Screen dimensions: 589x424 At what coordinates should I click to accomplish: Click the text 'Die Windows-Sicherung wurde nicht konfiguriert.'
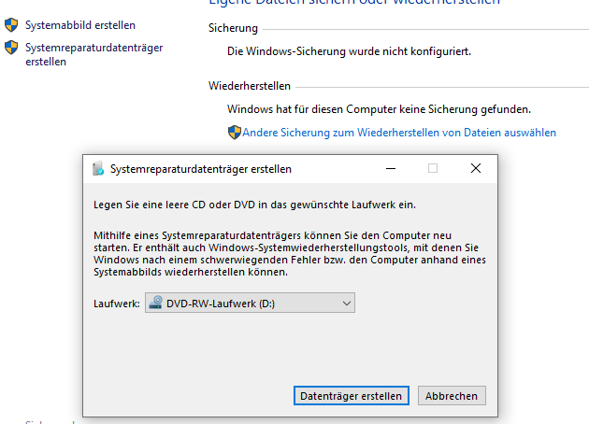tap(349, 51)
